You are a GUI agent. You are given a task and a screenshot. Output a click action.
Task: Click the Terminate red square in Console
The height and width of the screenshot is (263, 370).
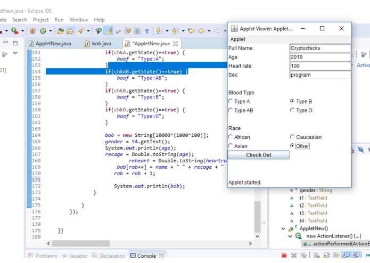pyautogui.click(x=284, y=256)
